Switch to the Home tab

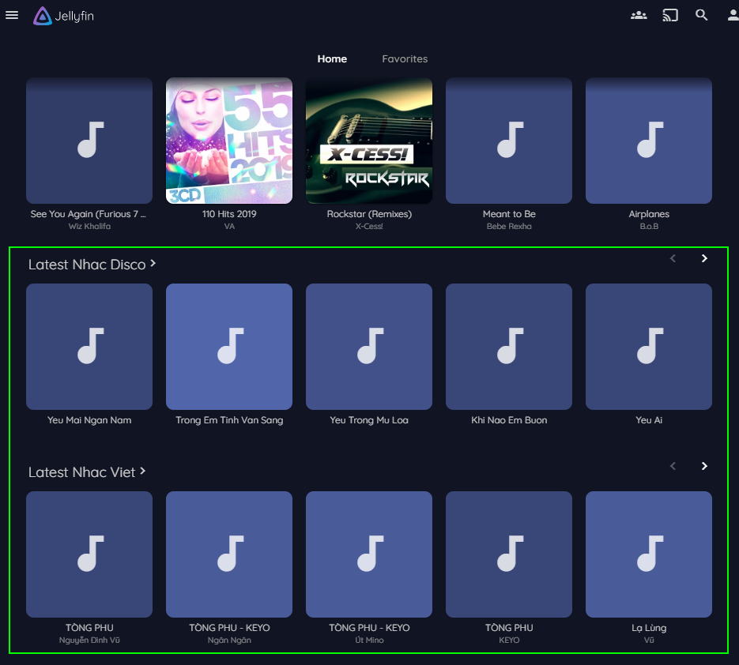(x=332, y=59)
